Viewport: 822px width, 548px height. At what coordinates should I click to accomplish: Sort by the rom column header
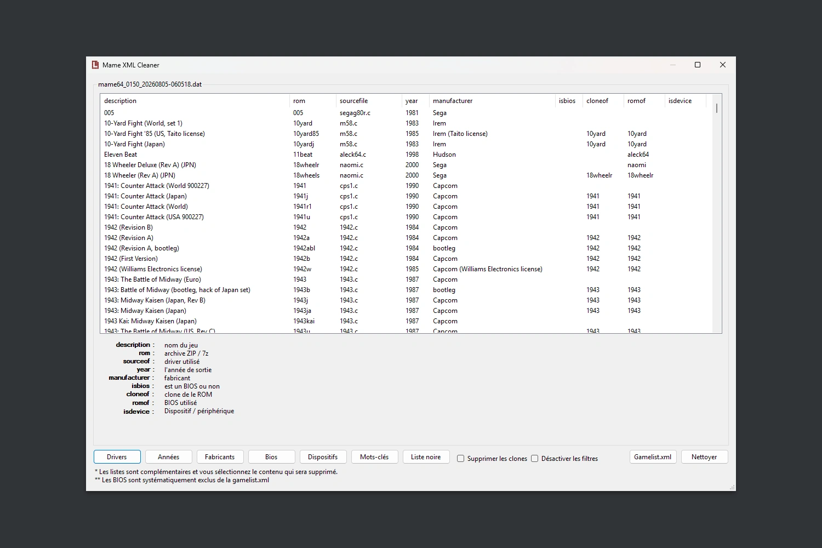point(312,101)
